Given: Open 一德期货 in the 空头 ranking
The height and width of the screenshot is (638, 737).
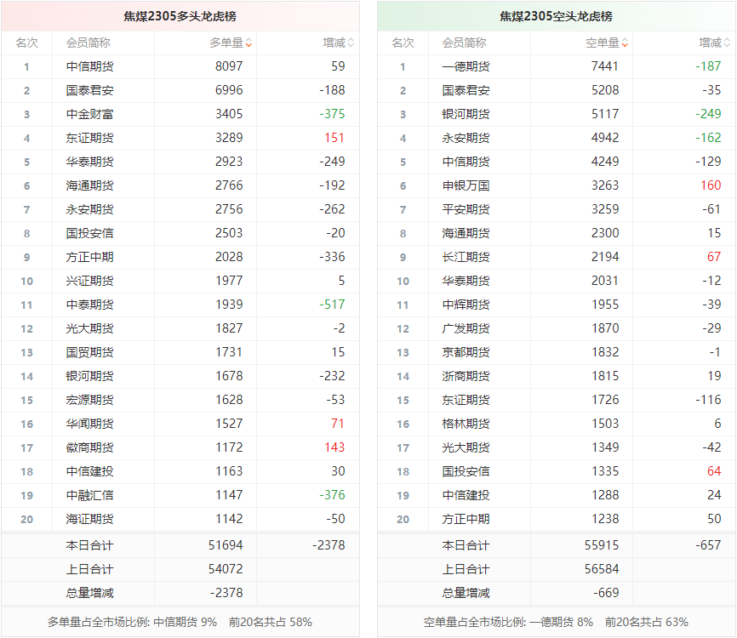Looking at the screenshot, I should point(466,66).
